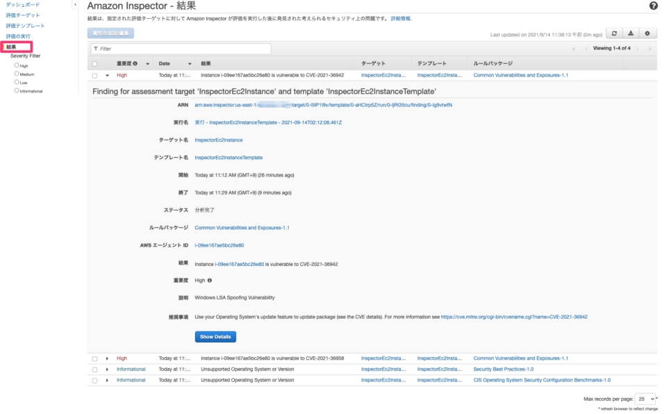Check the Security Best Practices row checkbox
This screenshot has width=667, height=414.
coord(94,370)
